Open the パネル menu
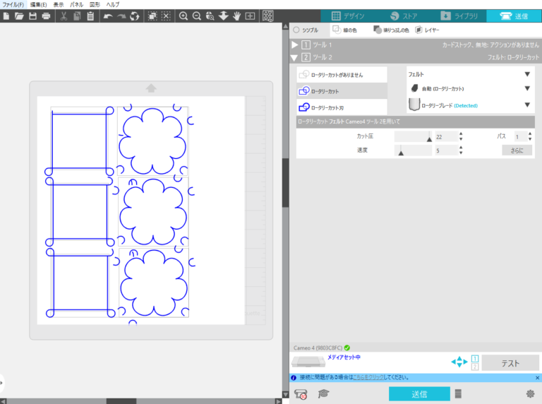This screenshot has height=404, width=542. coord(76,4)
